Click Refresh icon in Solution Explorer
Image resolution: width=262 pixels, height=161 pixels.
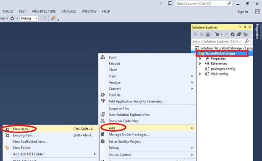[x=233, y=34]
